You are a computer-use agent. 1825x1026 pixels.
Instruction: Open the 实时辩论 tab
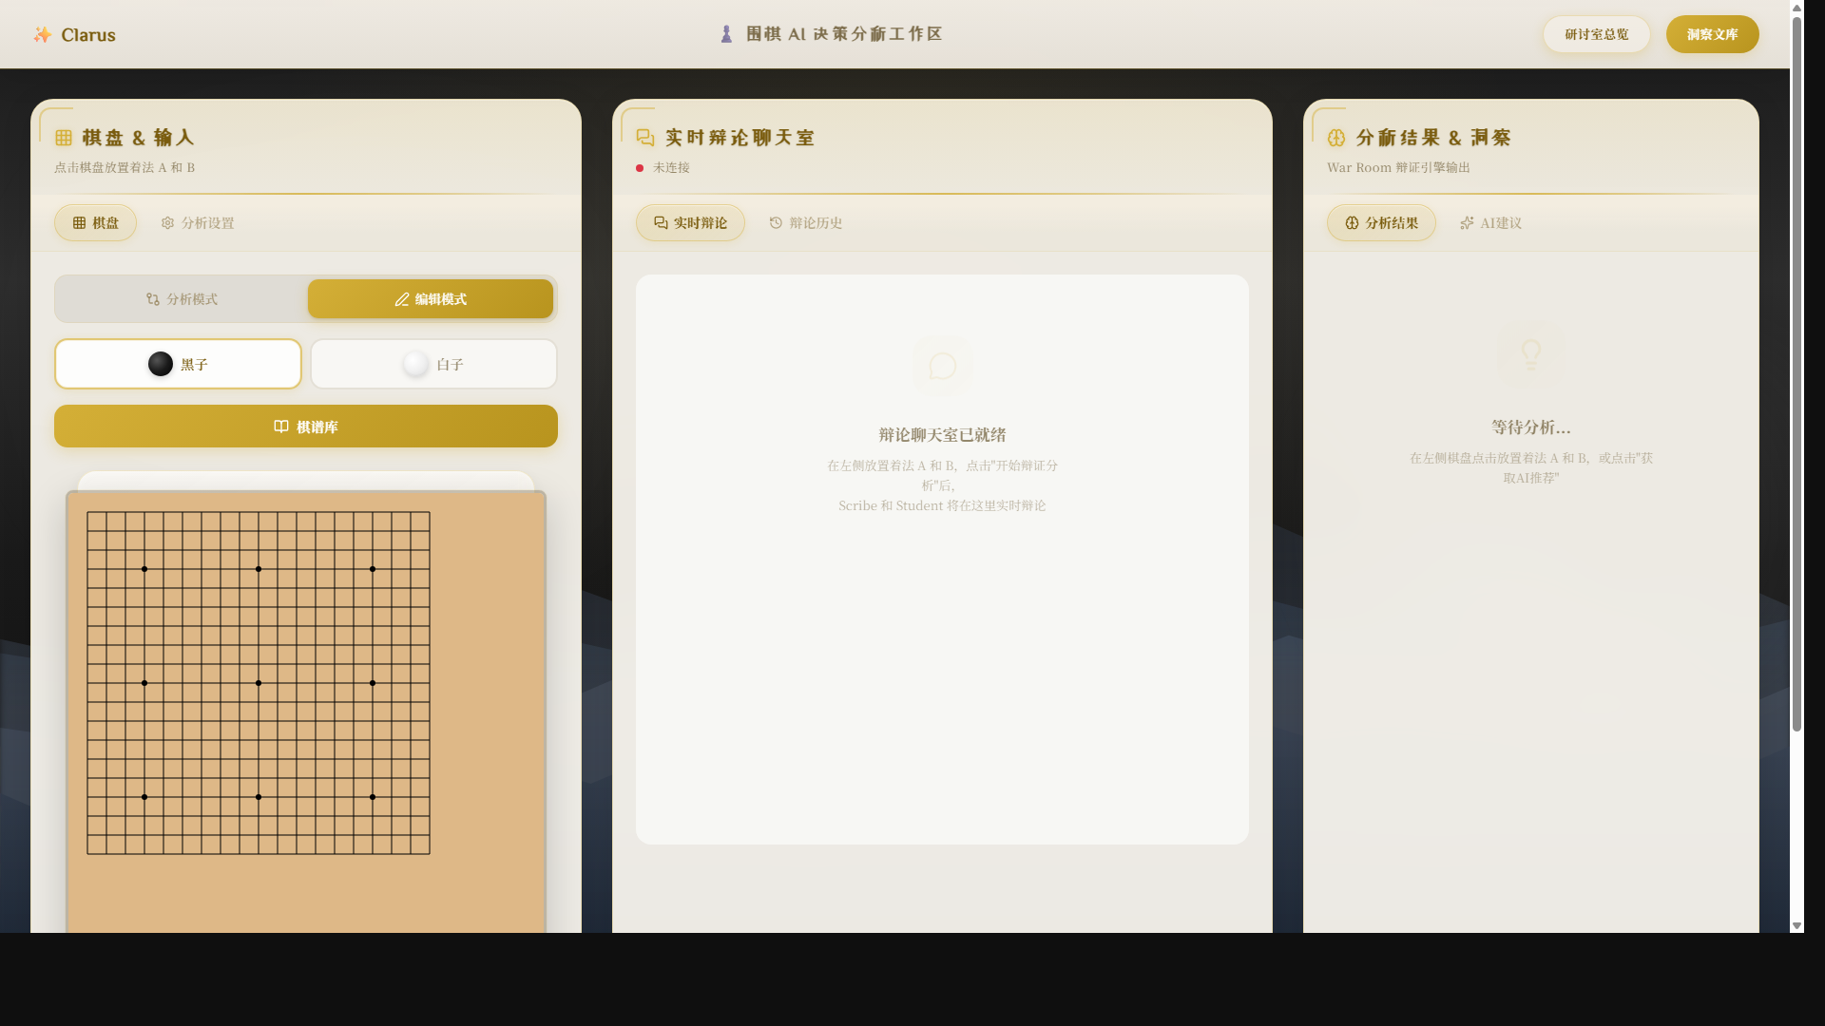point(690,223)
